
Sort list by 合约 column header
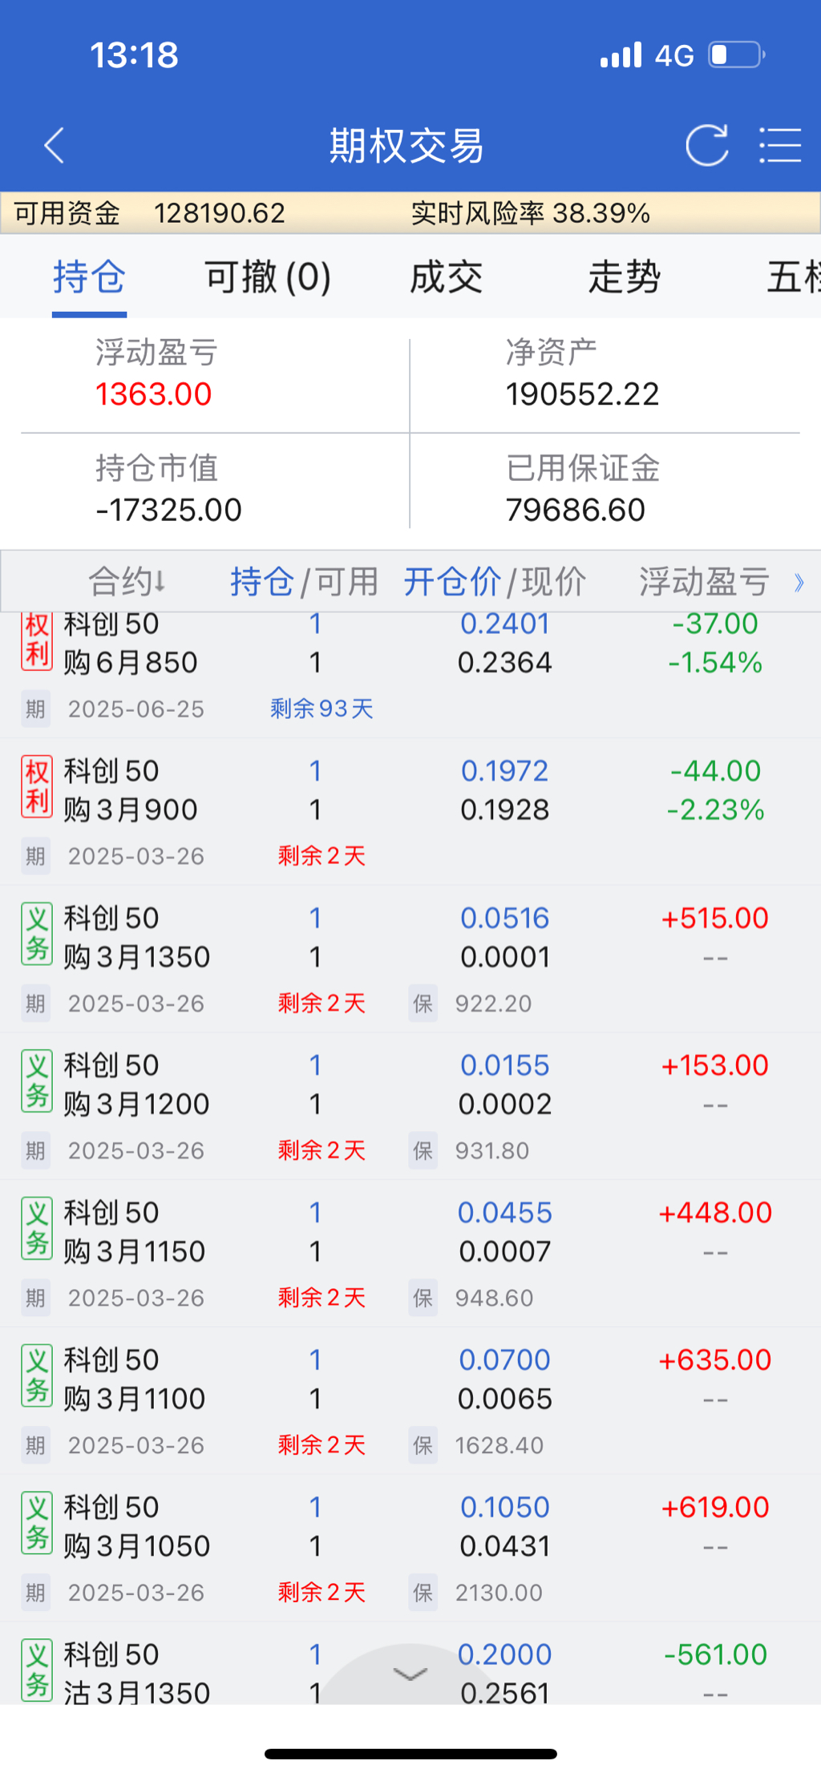click(127, 581)
